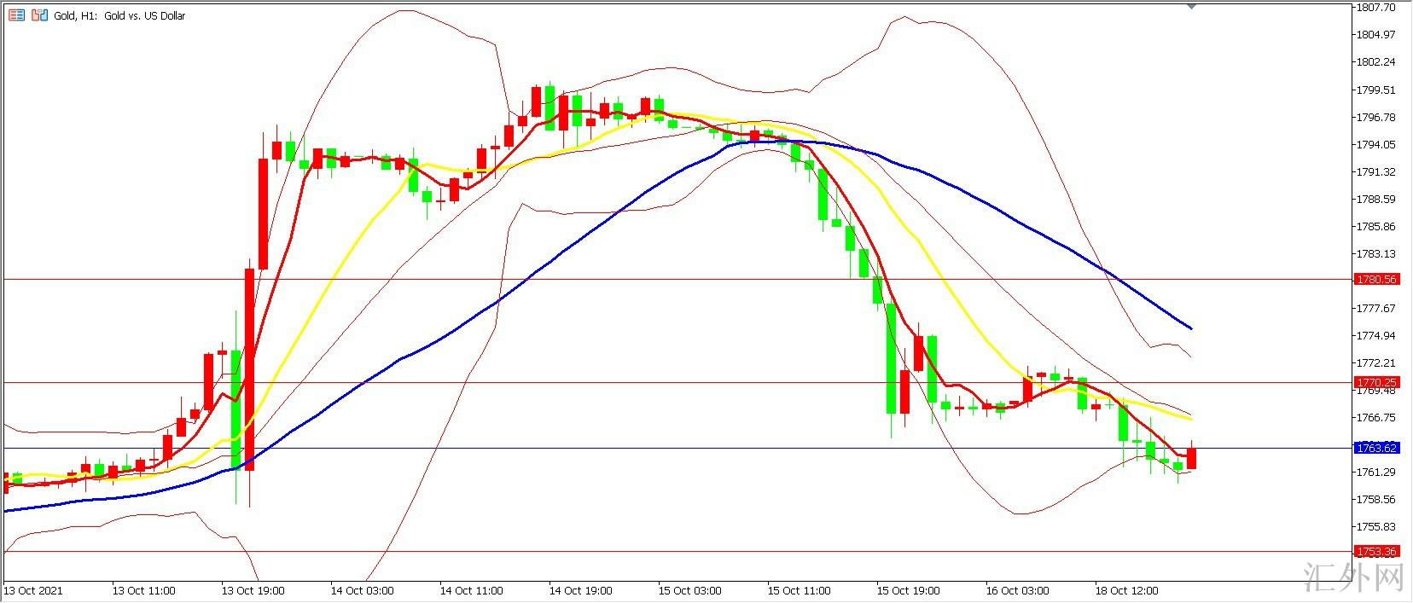Click the gray chart shift triangle marker
Image resolution: width=1413 pixels, height=603 pixels.
[x=1191, y=5]
